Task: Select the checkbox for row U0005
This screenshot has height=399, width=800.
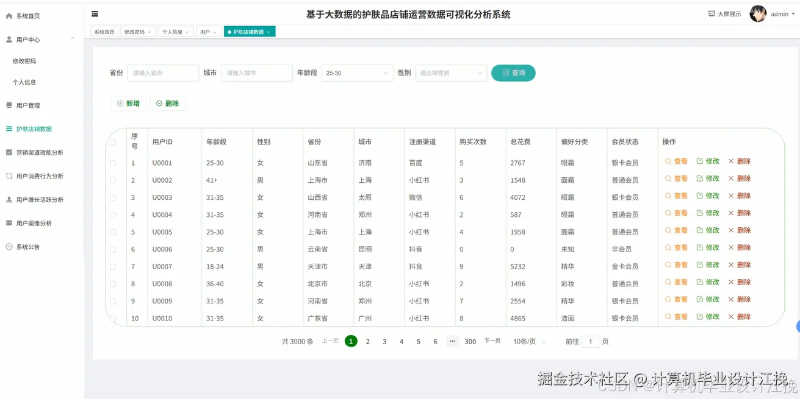Action: (x=113, y=232)
